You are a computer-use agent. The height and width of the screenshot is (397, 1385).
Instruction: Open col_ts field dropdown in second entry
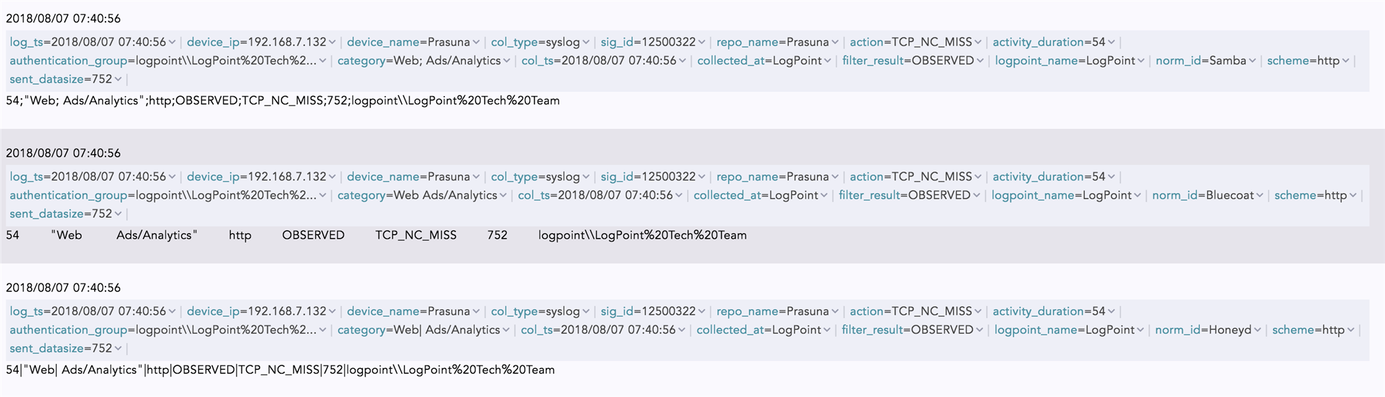(680, 195)
